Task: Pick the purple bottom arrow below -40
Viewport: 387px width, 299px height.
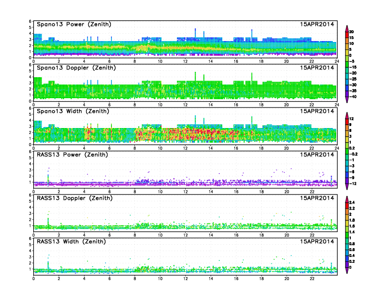Action: coord(347,100)
